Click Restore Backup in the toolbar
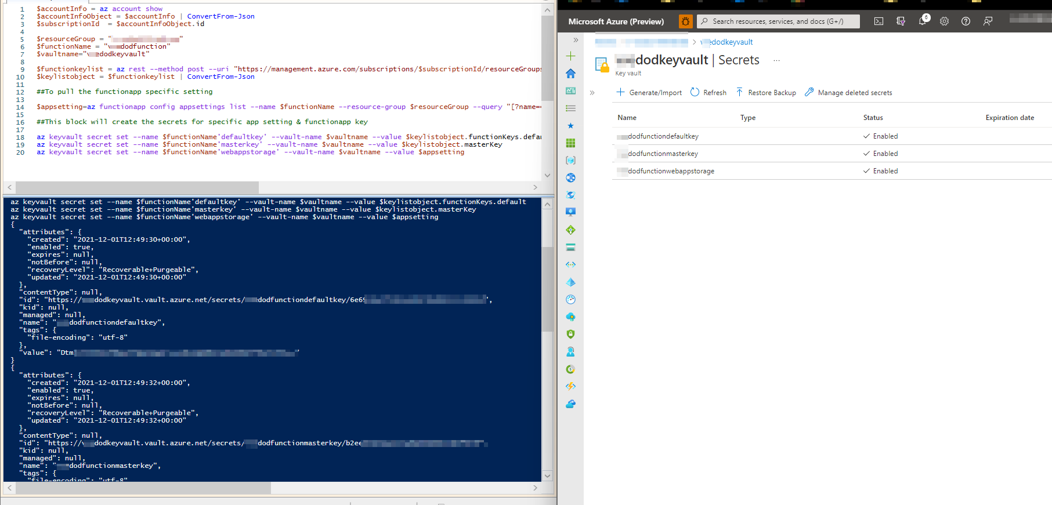The height and width of the screenshot is (505, 1052). point(766,92)
